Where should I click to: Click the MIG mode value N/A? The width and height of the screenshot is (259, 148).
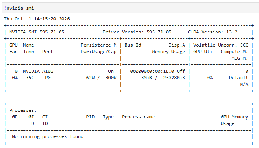[x=244, y=84]
